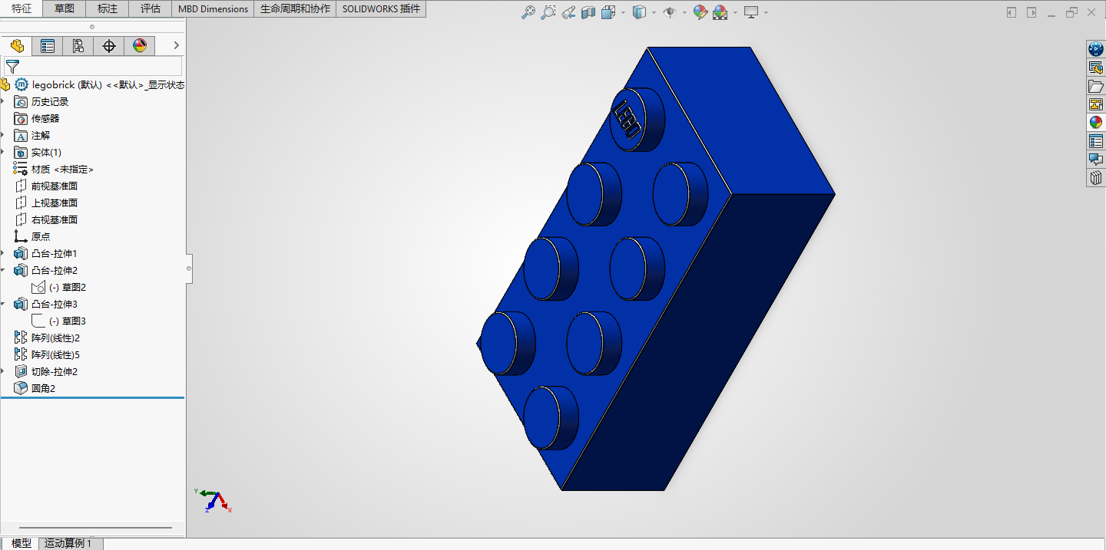1106x550 pixels.
Task: Click the Apply Scene icon
Action: click(720, 12)
